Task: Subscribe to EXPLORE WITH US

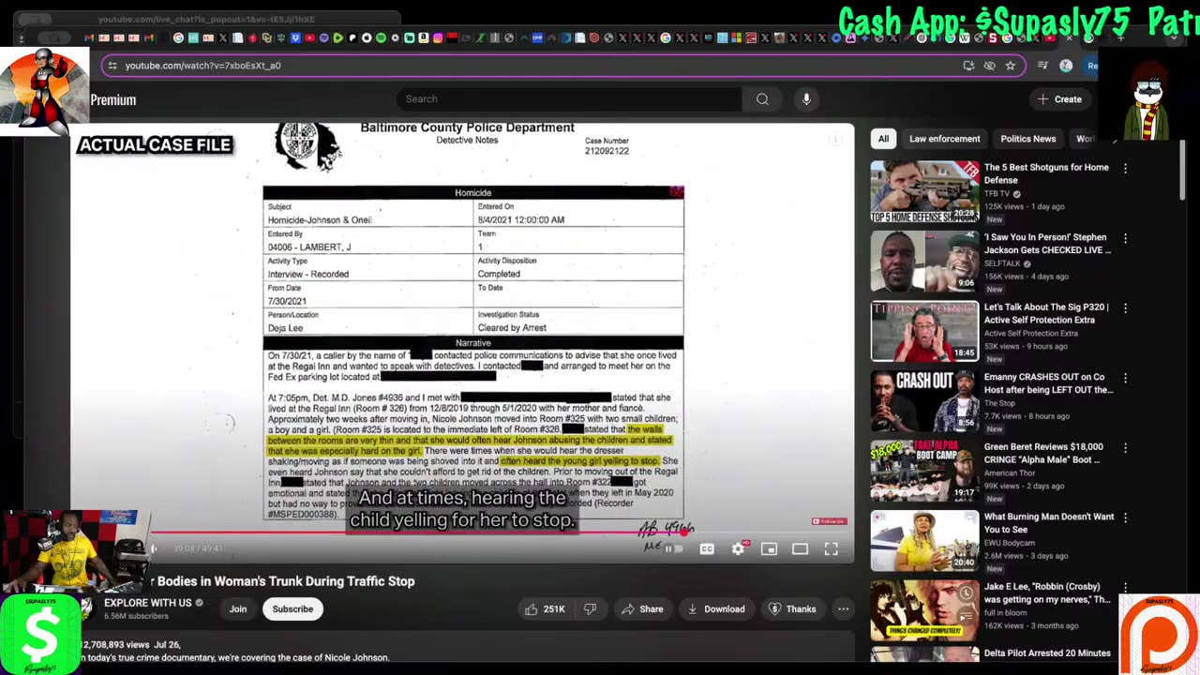Action: (x=292, y=609)
